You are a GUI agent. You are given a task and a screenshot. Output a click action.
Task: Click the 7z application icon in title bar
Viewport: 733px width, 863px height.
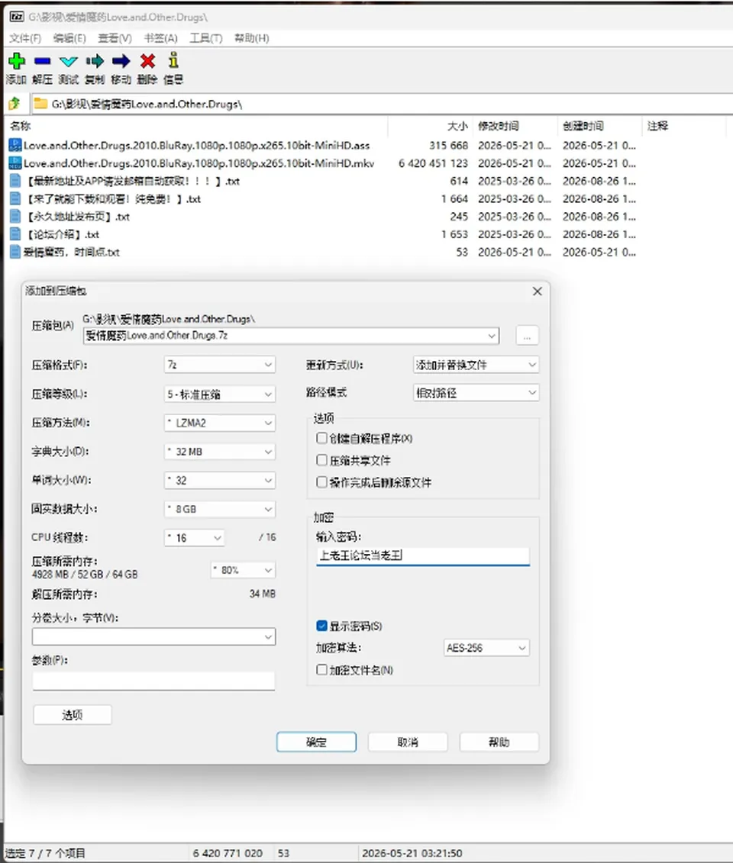pyautogui.click(x=17, y=17)
